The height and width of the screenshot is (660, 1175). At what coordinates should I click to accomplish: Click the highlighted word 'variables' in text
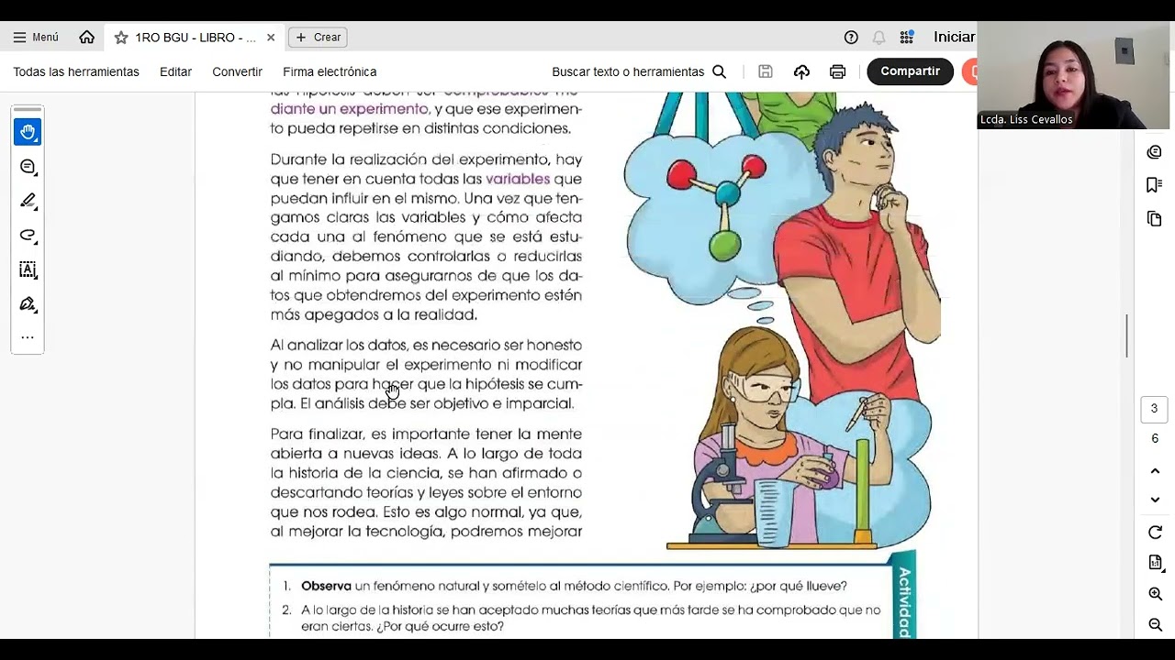tap(518, 179)
